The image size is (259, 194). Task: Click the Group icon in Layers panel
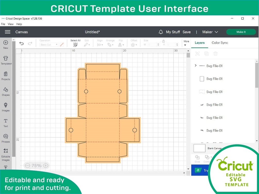click(x=198, y=54)
